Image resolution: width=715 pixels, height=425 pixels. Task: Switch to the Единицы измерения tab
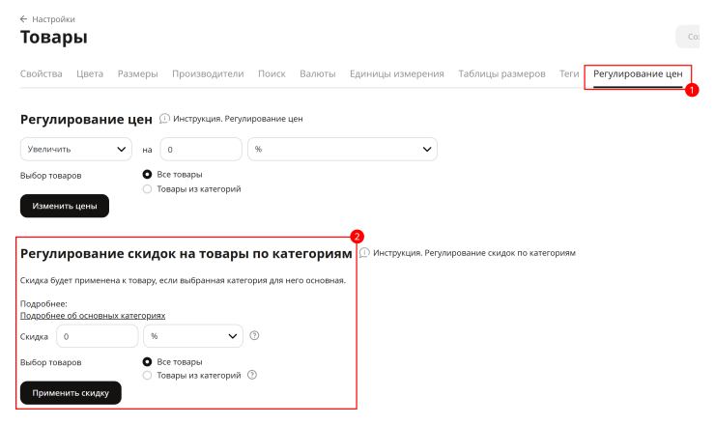[x=397, y=73]
